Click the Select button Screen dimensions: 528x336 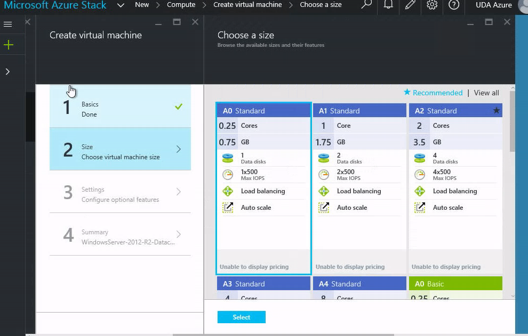[x=242, y=317]
